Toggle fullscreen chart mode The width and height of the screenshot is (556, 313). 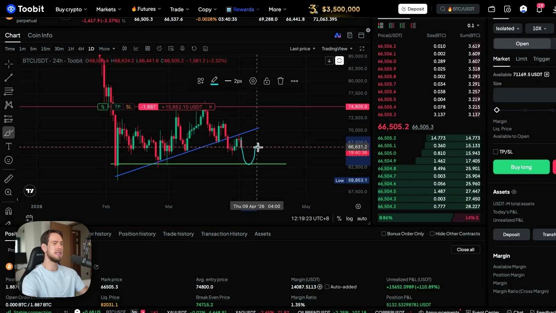[x=362, y=49]
